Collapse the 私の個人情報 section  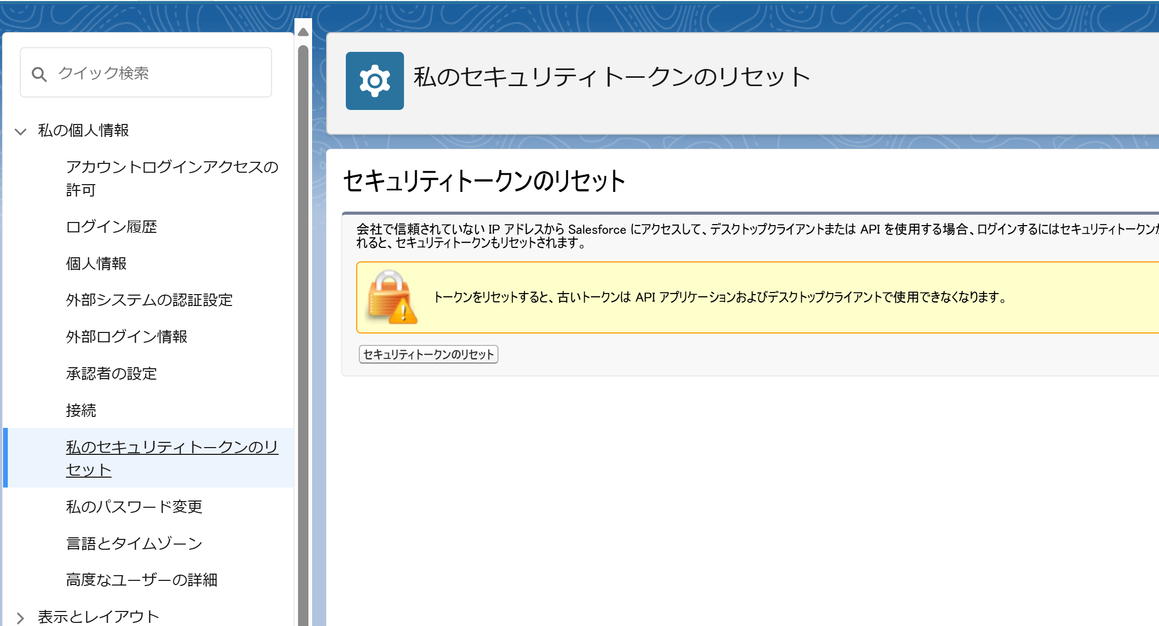pos(21,131)
